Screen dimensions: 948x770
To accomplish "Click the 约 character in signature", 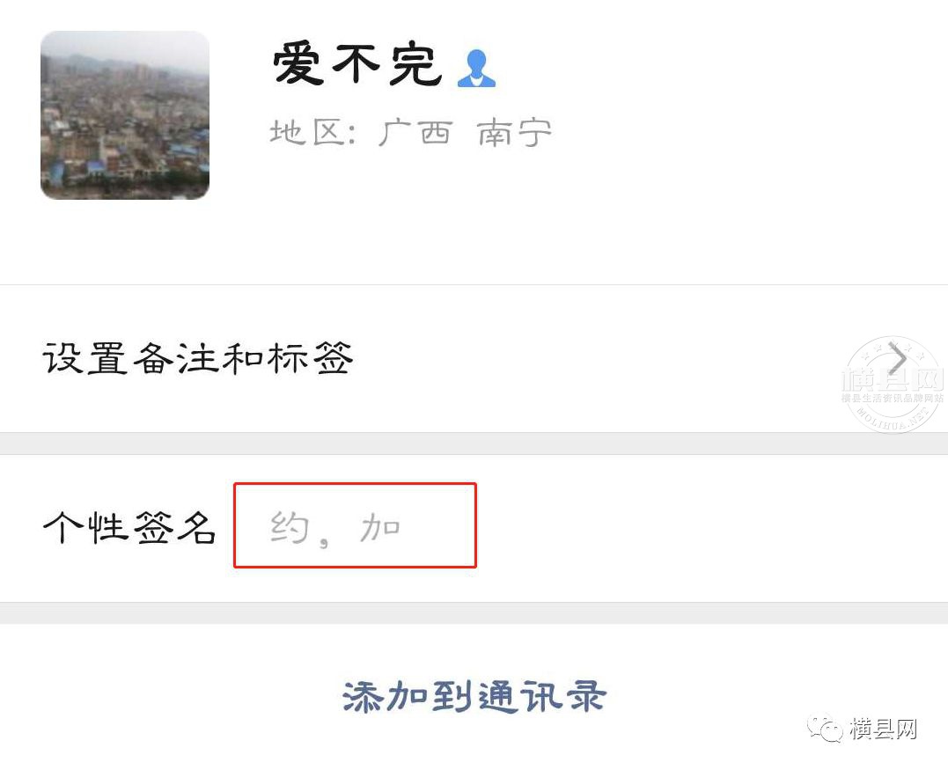I will tap(290, 527).
